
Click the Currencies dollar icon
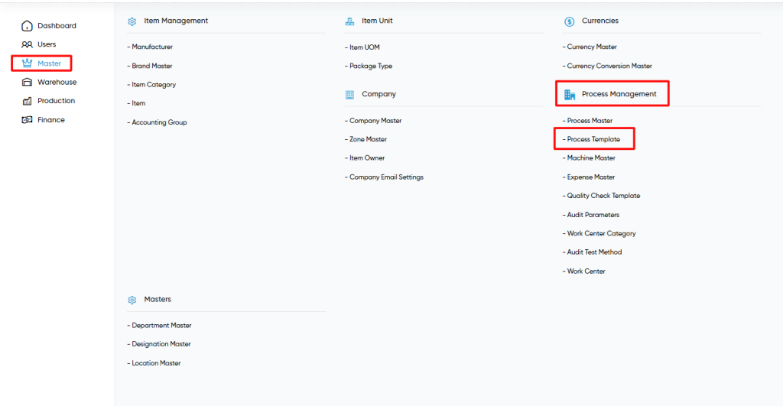click(569, 21)
